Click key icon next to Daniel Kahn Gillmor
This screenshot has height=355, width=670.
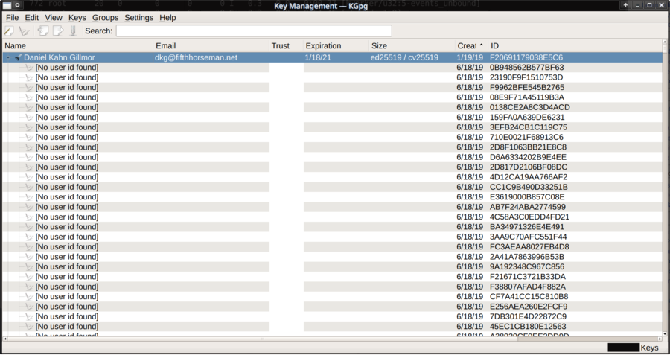click(18, 57)
